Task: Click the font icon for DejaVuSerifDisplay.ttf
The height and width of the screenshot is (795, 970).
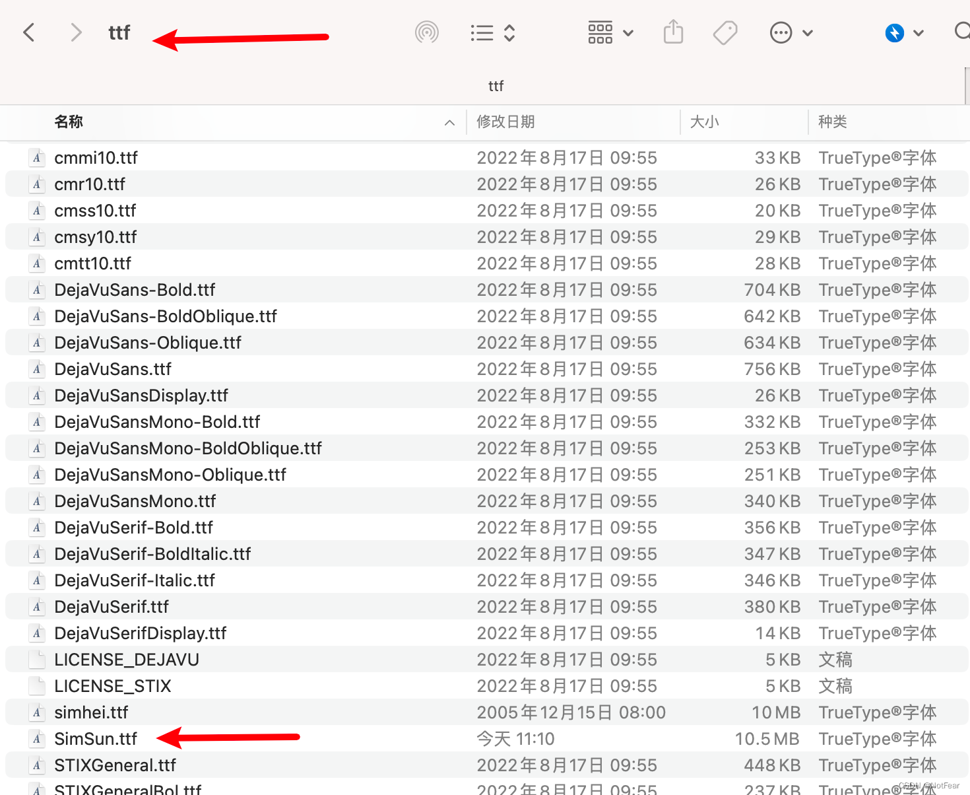Action: [37, 633]
